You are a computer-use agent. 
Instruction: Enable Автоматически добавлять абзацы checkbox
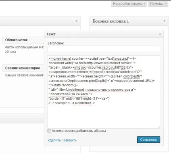click(x=49, y=131)
